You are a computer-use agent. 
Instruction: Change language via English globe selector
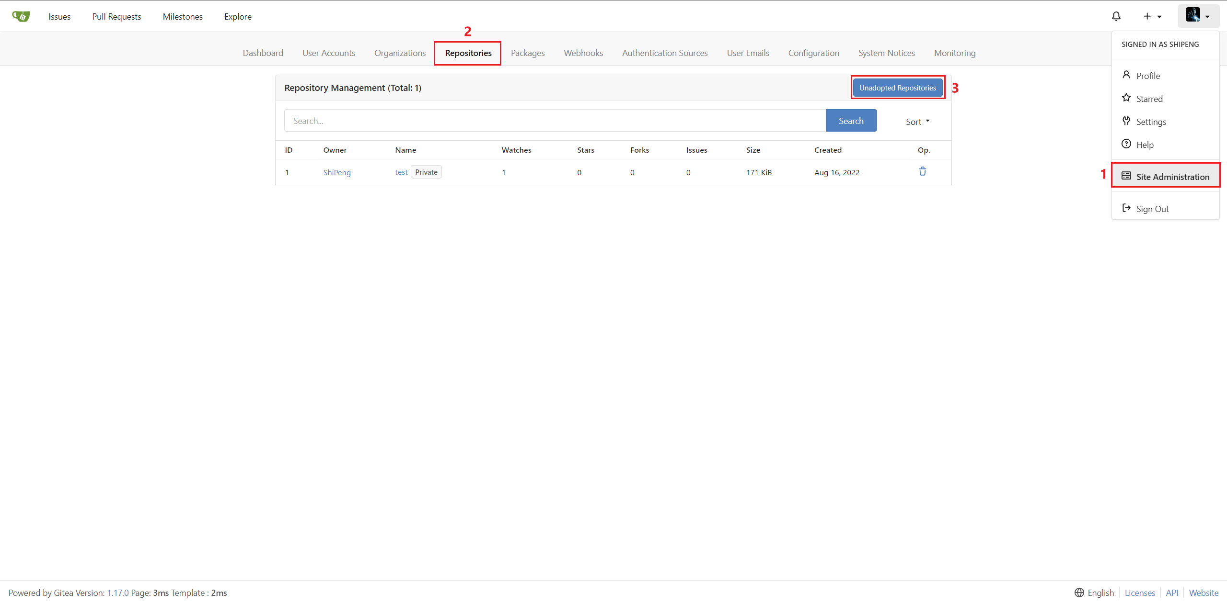point(1094,593)
